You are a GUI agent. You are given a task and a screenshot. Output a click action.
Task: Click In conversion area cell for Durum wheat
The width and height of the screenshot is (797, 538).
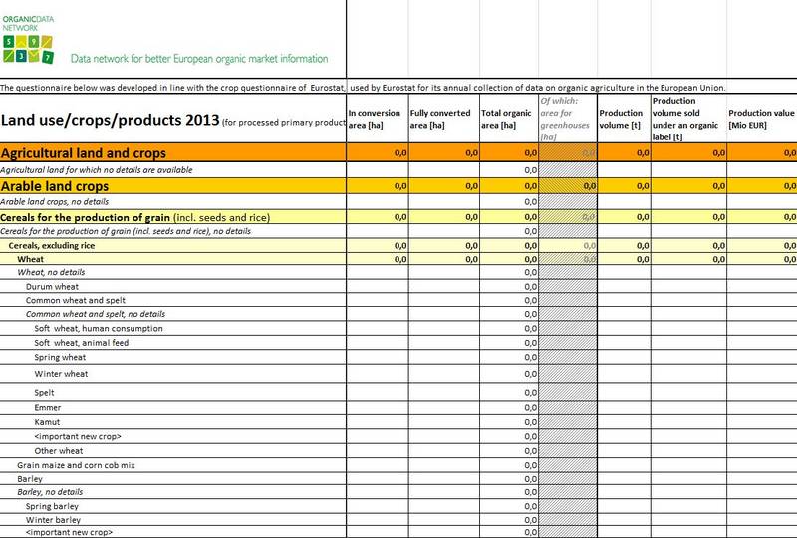pyautogui.click(x=378, y=286)
